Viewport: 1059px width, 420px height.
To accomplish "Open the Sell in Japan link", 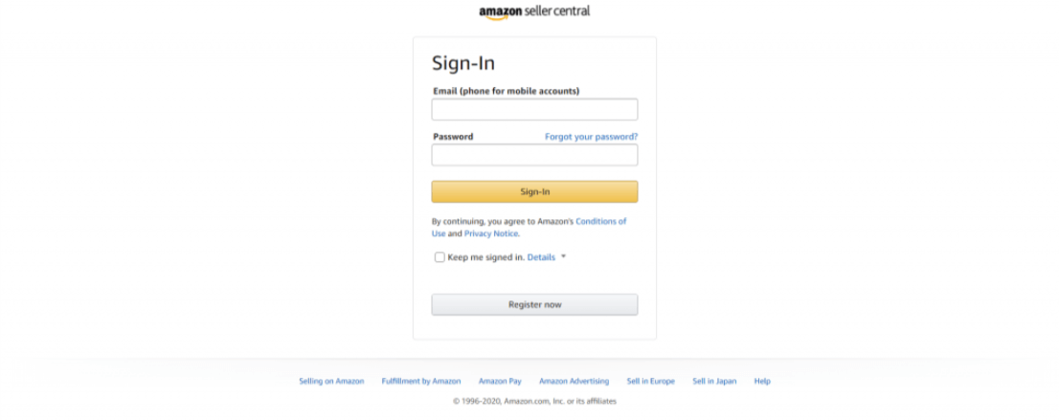I will pyautogui.click(x=714, y=381).
